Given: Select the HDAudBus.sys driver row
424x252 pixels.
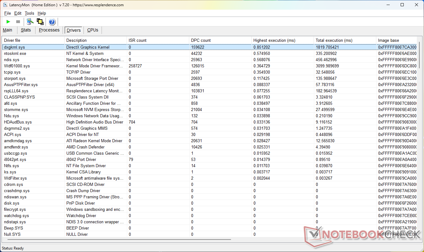Looking at the screenshot, I should (x=209, y=122).
